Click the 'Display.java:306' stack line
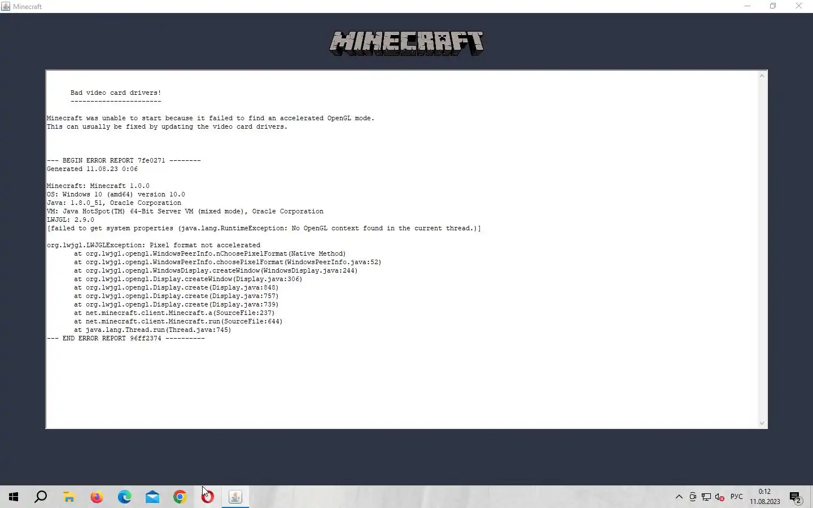813x508 pixels. (x=188, y=279)
